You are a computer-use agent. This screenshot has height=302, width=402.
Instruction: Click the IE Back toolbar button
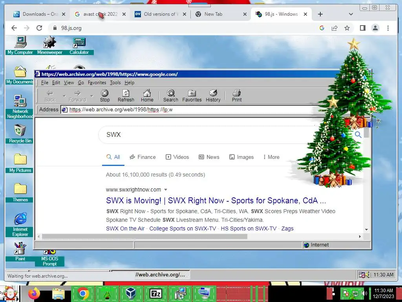tap(50, 96)
